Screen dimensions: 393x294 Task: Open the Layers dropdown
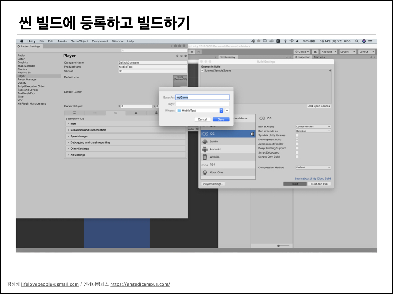click(x=347, y=52)
